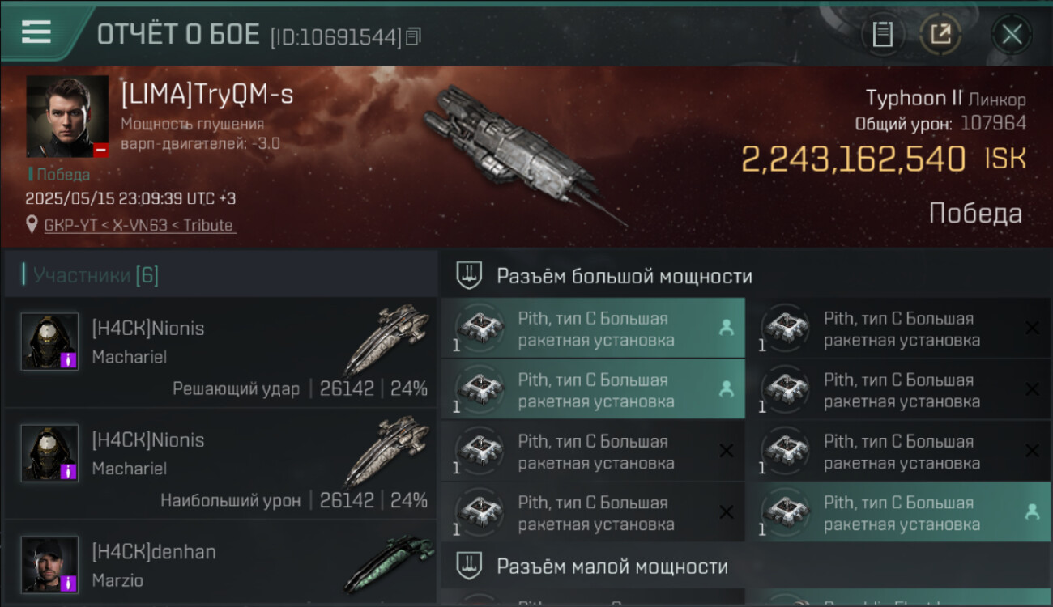Open the GKP-YT location link
This screenshot has height=607, width=1053.
point(139,225)
